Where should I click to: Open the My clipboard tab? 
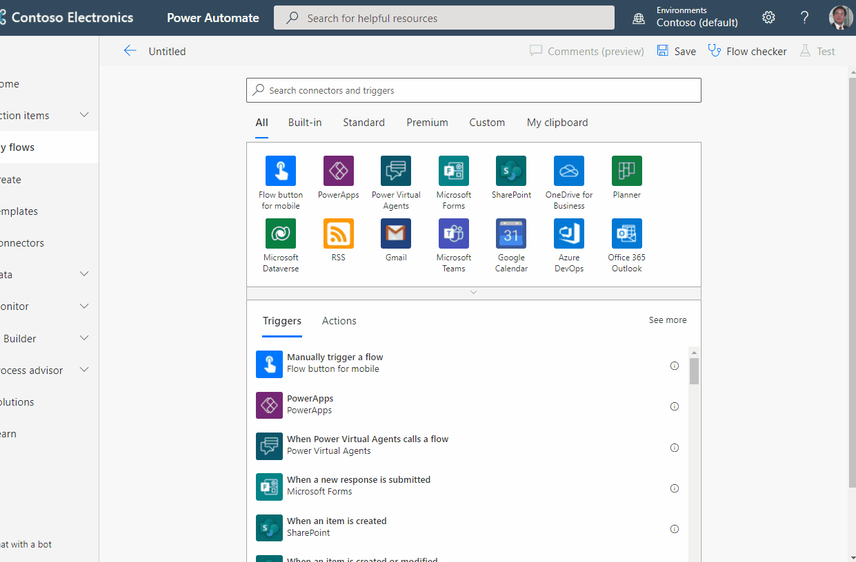point(557,123)
